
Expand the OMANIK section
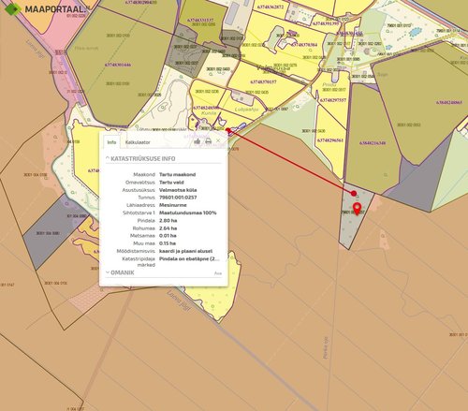[120, 272]
